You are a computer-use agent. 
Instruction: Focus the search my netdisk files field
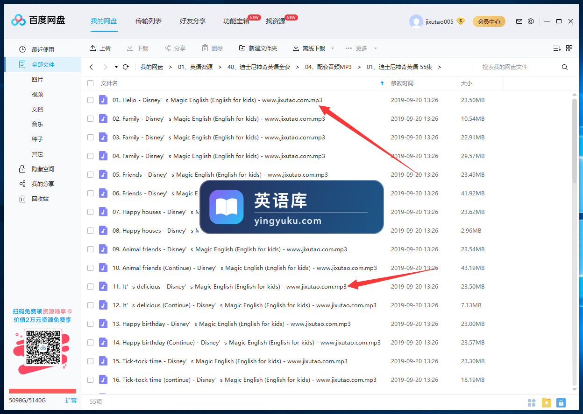click(519, 67)
